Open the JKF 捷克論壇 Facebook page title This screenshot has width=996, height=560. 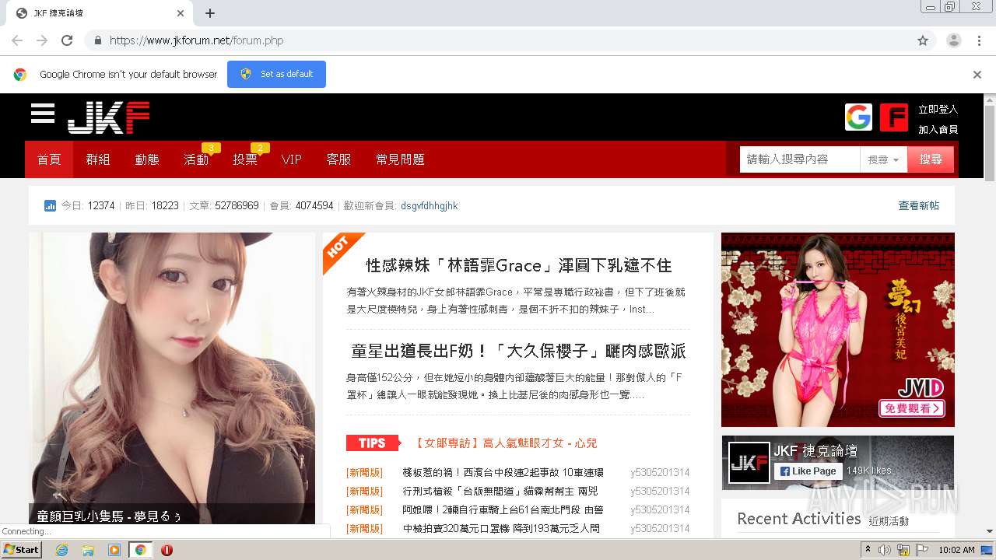(x=815, y=451)
